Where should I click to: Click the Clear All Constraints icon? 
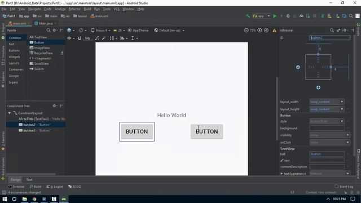(x=97, y=38)
